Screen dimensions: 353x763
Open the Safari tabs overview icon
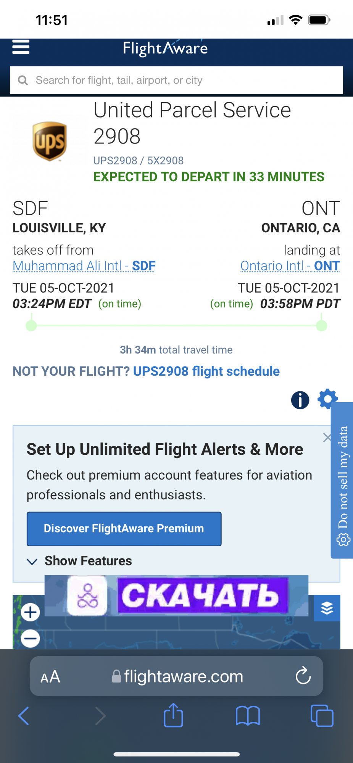click(x=322, y=716)
